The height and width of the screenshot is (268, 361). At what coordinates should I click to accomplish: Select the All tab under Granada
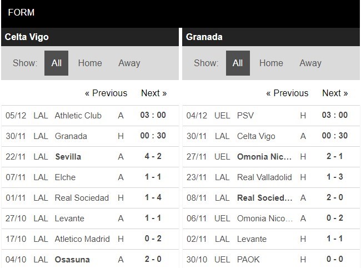[238, 63]
